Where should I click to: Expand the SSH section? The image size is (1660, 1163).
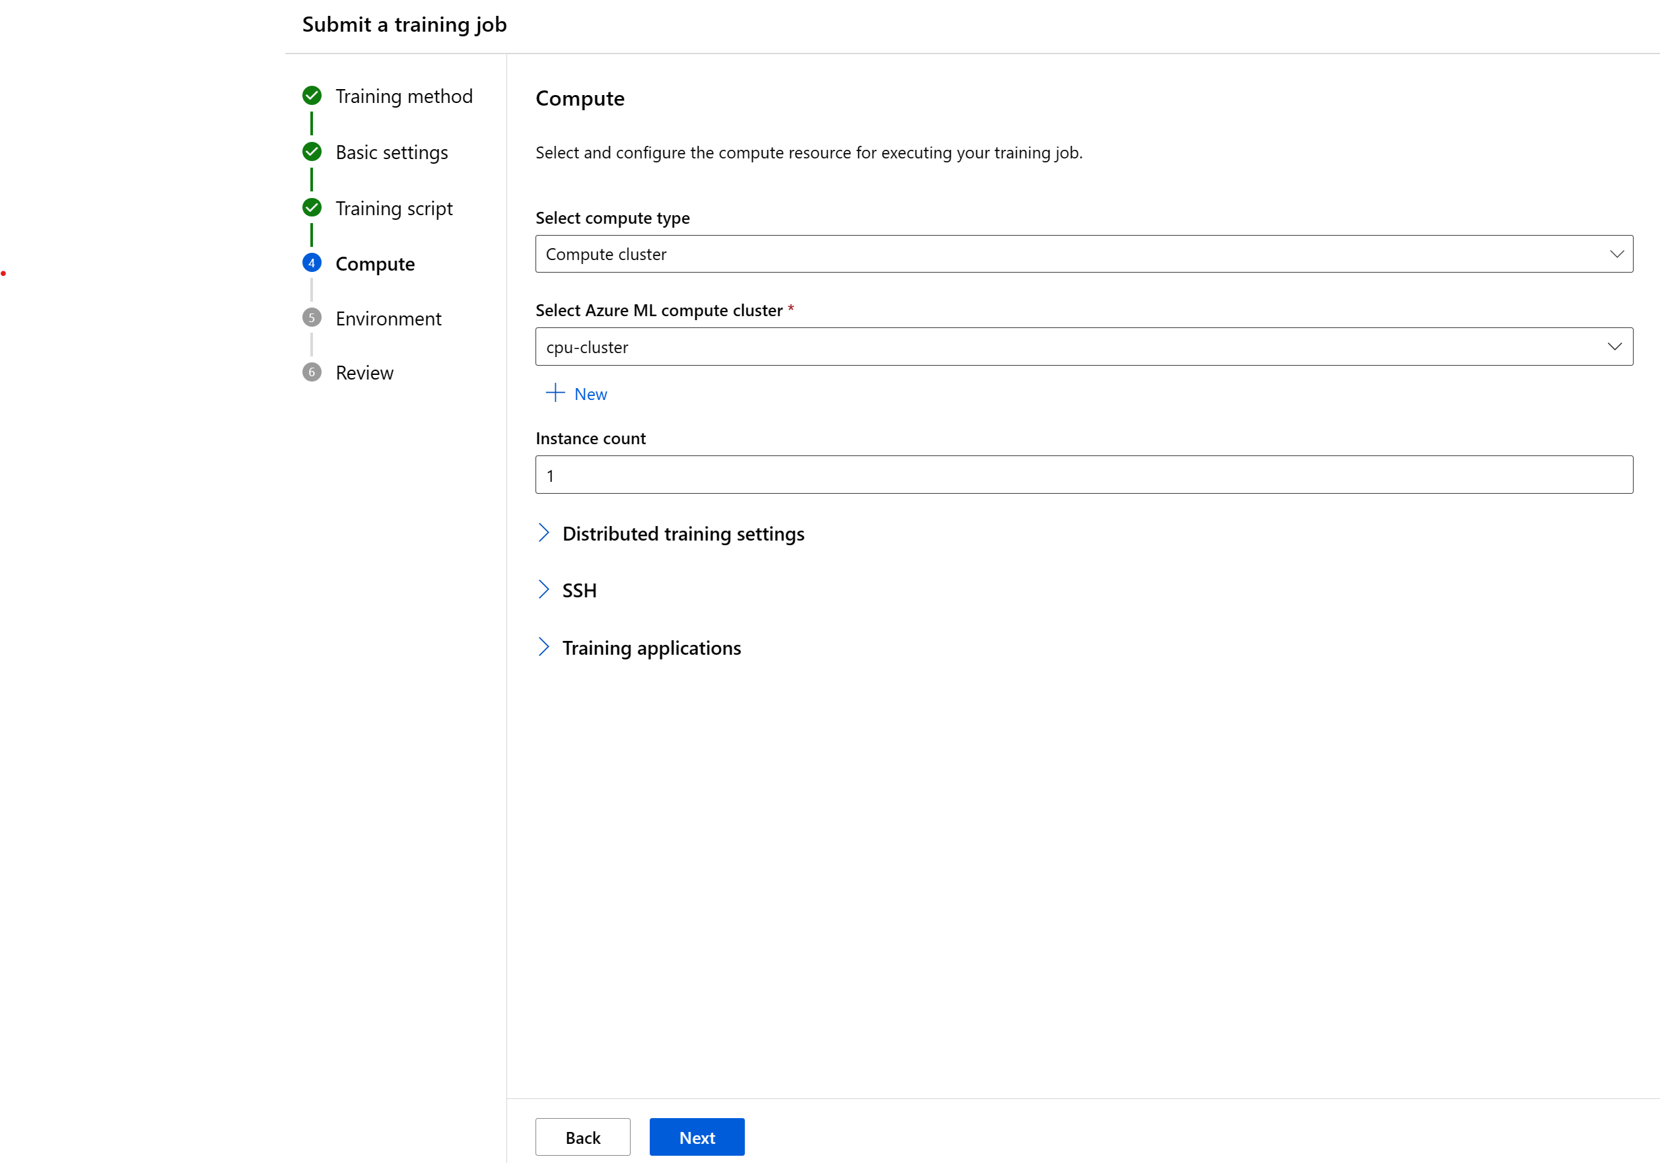click(x=578, y=591)
